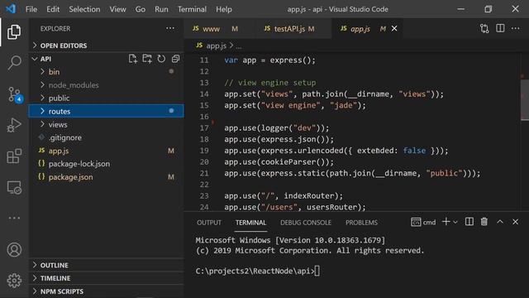Click the VS Code logo icon
The width and height of the screenshot is (529, 298).
pyautogui.click(x=11, y=9)
